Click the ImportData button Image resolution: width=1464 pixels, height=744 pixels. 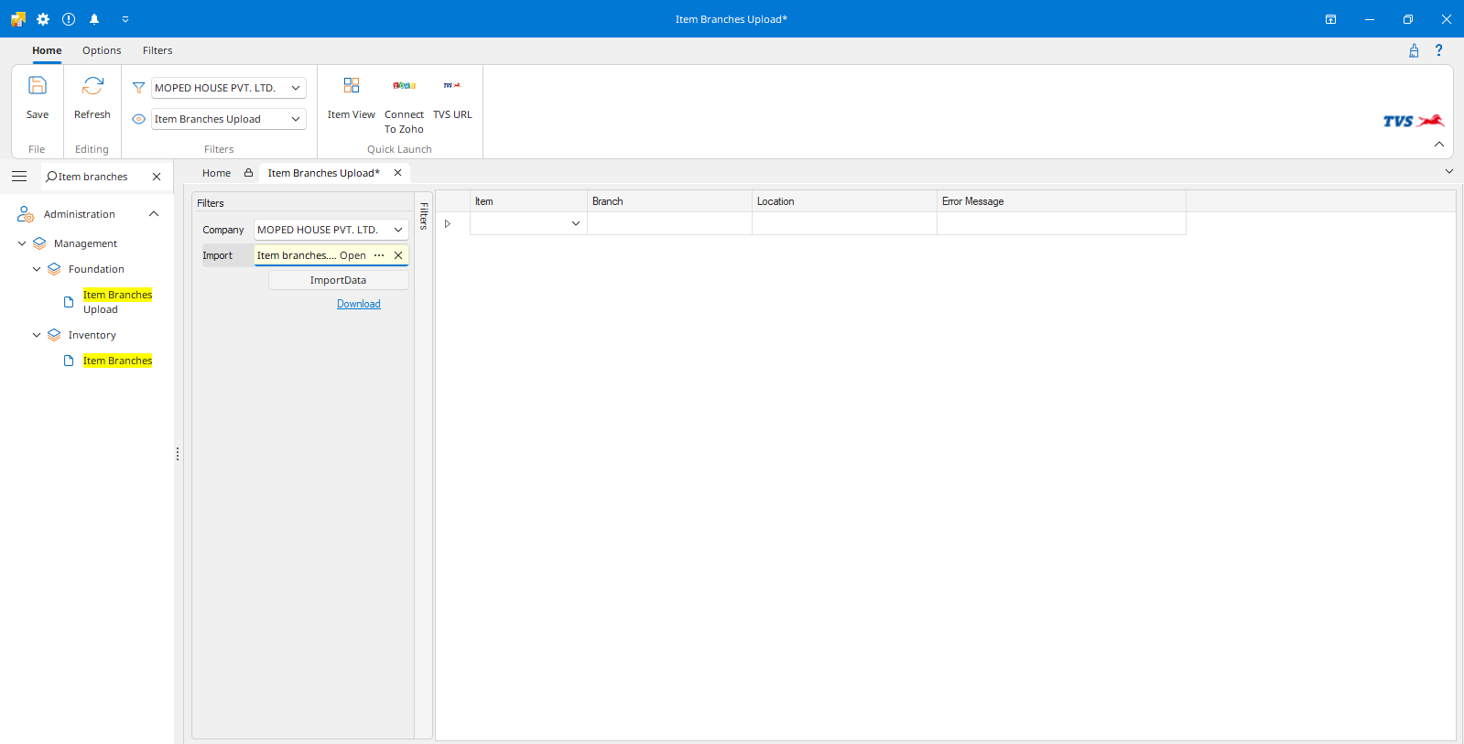click(338, 280)
